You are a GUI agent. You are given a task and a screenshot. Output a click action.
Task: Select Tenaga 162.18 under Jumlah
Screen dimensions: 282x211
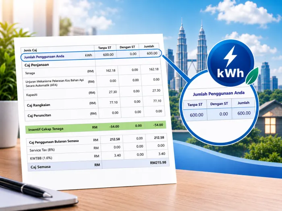click(154, 69)
